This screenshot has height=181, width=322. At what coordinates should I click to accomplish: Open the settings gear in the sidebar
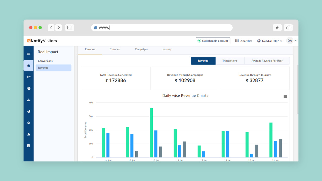(x=28, y=123)
